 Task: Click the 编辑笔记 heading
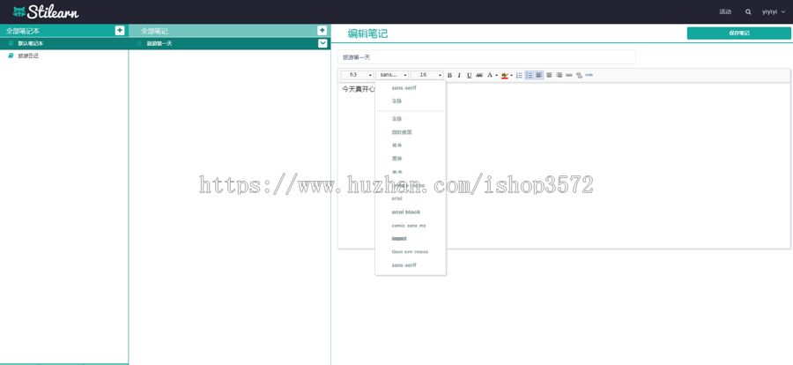click(x=367, y=34)
